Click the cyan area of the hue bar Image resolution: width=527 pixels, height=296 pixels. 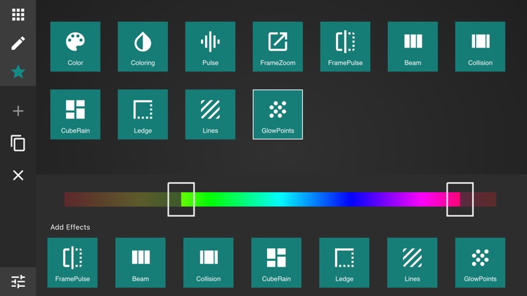point(280,199)
